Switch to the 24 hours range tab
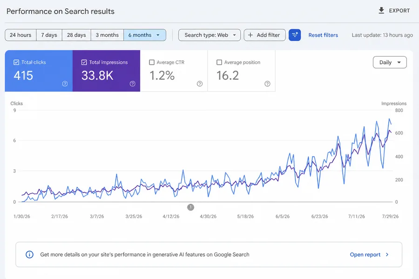Image resolution: width=419 pixels, height=279 pixels. (x=20, y=35)
